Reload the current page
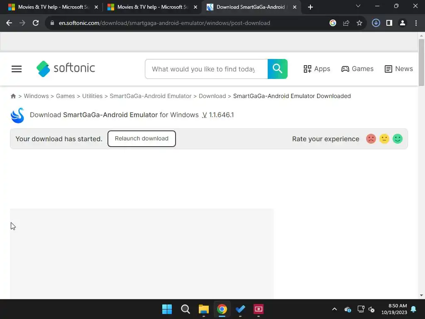The height and width of the screenshot is (319, 425). click(x=36, y=23)
